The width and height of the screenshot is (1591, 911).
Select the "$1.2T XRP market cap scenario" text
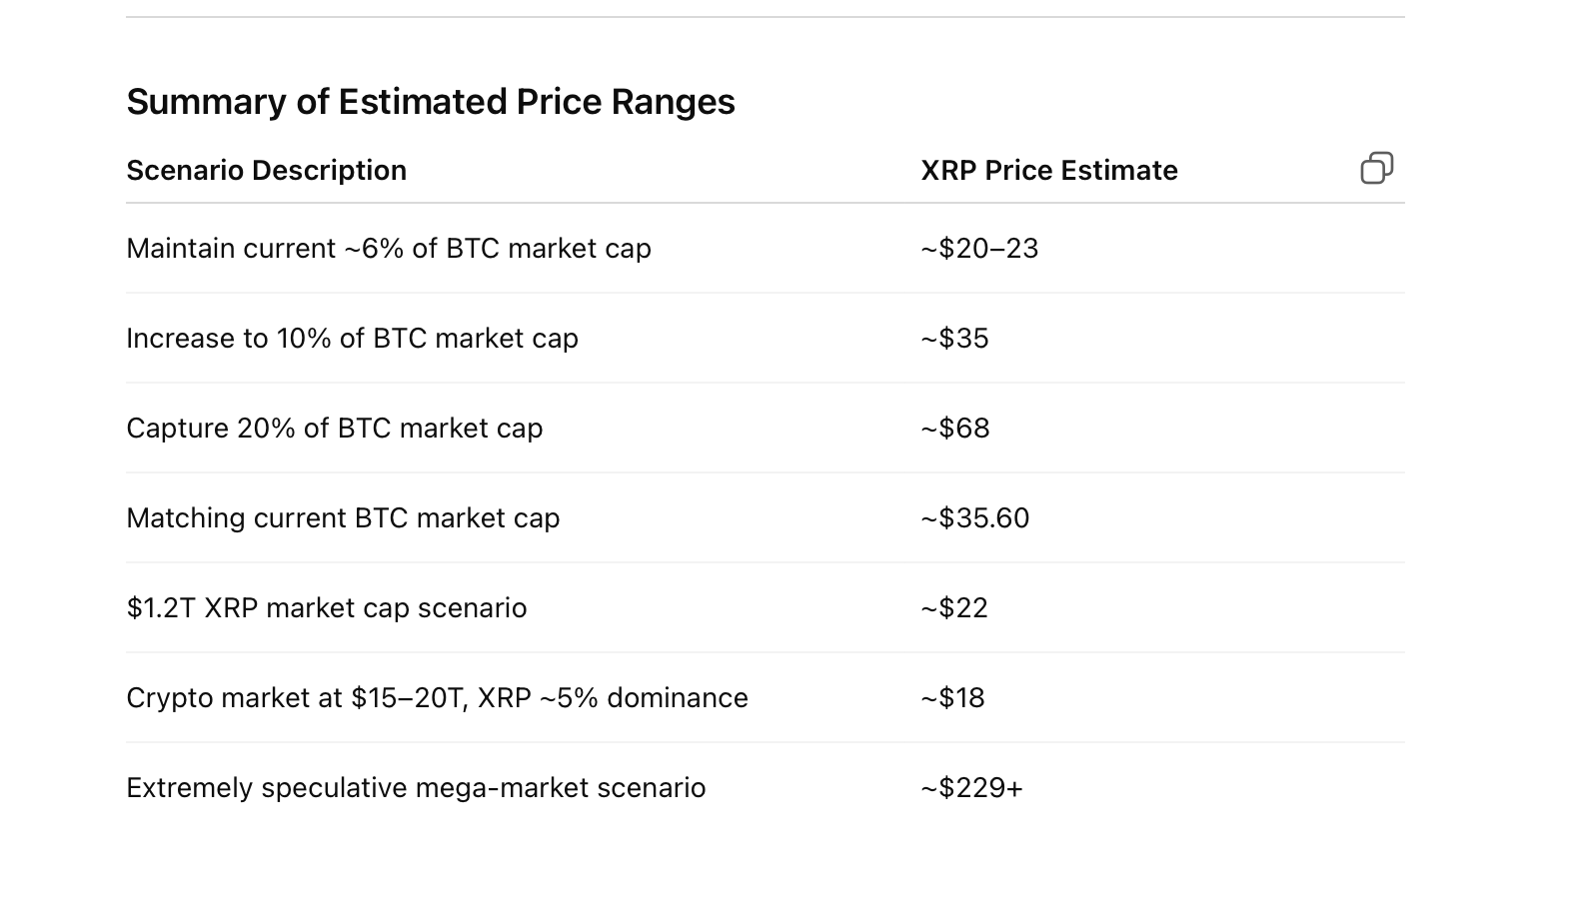[x=326, y=608]
